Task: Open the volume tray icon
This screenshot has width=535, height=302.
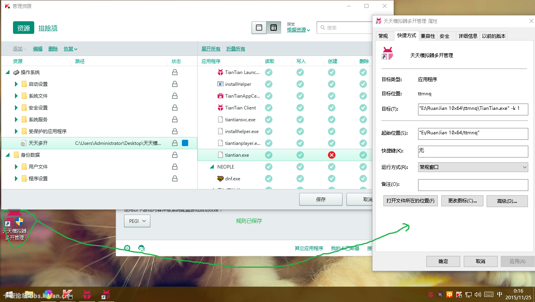Action: (478, 295)
